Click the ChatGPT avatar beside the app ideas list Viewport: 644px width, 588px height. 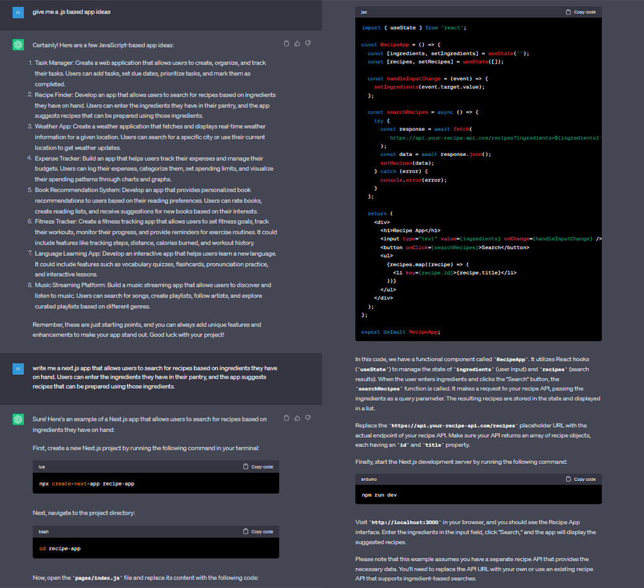[x=18, y=45]
